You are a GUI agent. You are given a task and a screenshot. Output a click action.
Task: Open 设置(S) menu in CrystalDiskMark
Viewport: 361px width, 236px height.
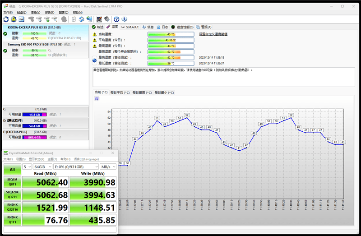tap(21, 159)
